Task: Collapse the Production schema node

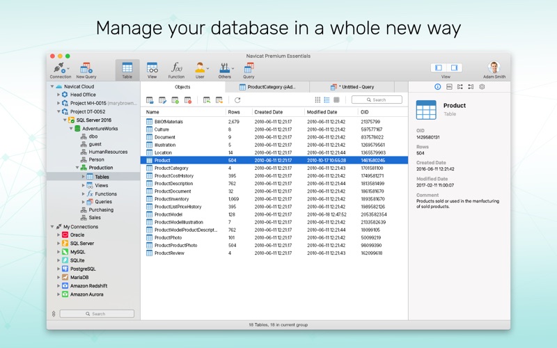Action: click(x=78, y=168)
